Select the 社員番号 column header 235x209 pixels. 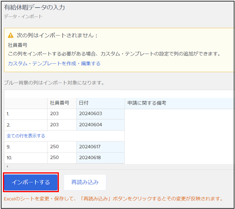(x=62, y=103)
